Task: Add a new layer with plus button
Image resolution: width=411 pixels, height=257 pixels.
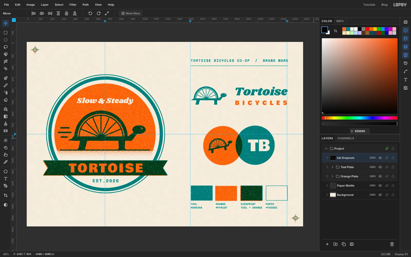Action: click(327, 244)
